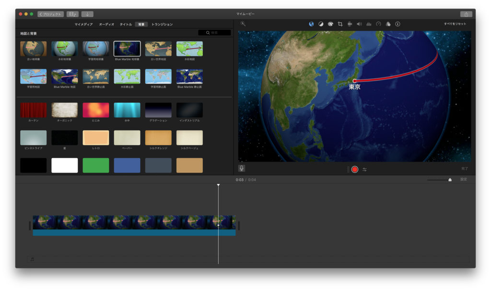The width and height of the screenshot is (491, 290).
Task: Click the 東京 label in the preview
Action: [x=354, y=87]
